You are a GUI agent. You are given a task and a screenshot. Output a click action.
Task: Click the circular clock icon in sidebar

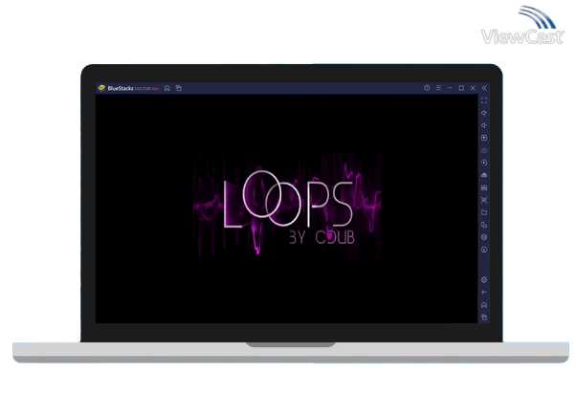coord(484,250)
